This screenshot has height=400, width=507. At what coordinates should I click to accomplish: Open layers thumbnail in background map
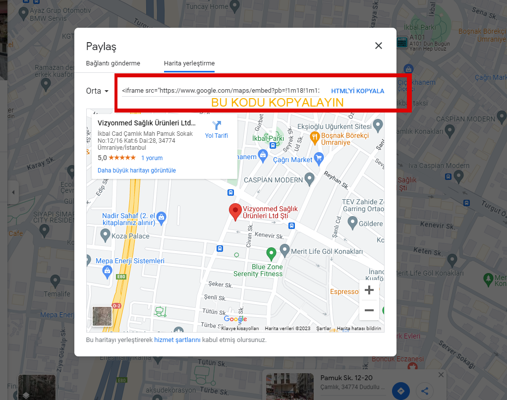37,388
